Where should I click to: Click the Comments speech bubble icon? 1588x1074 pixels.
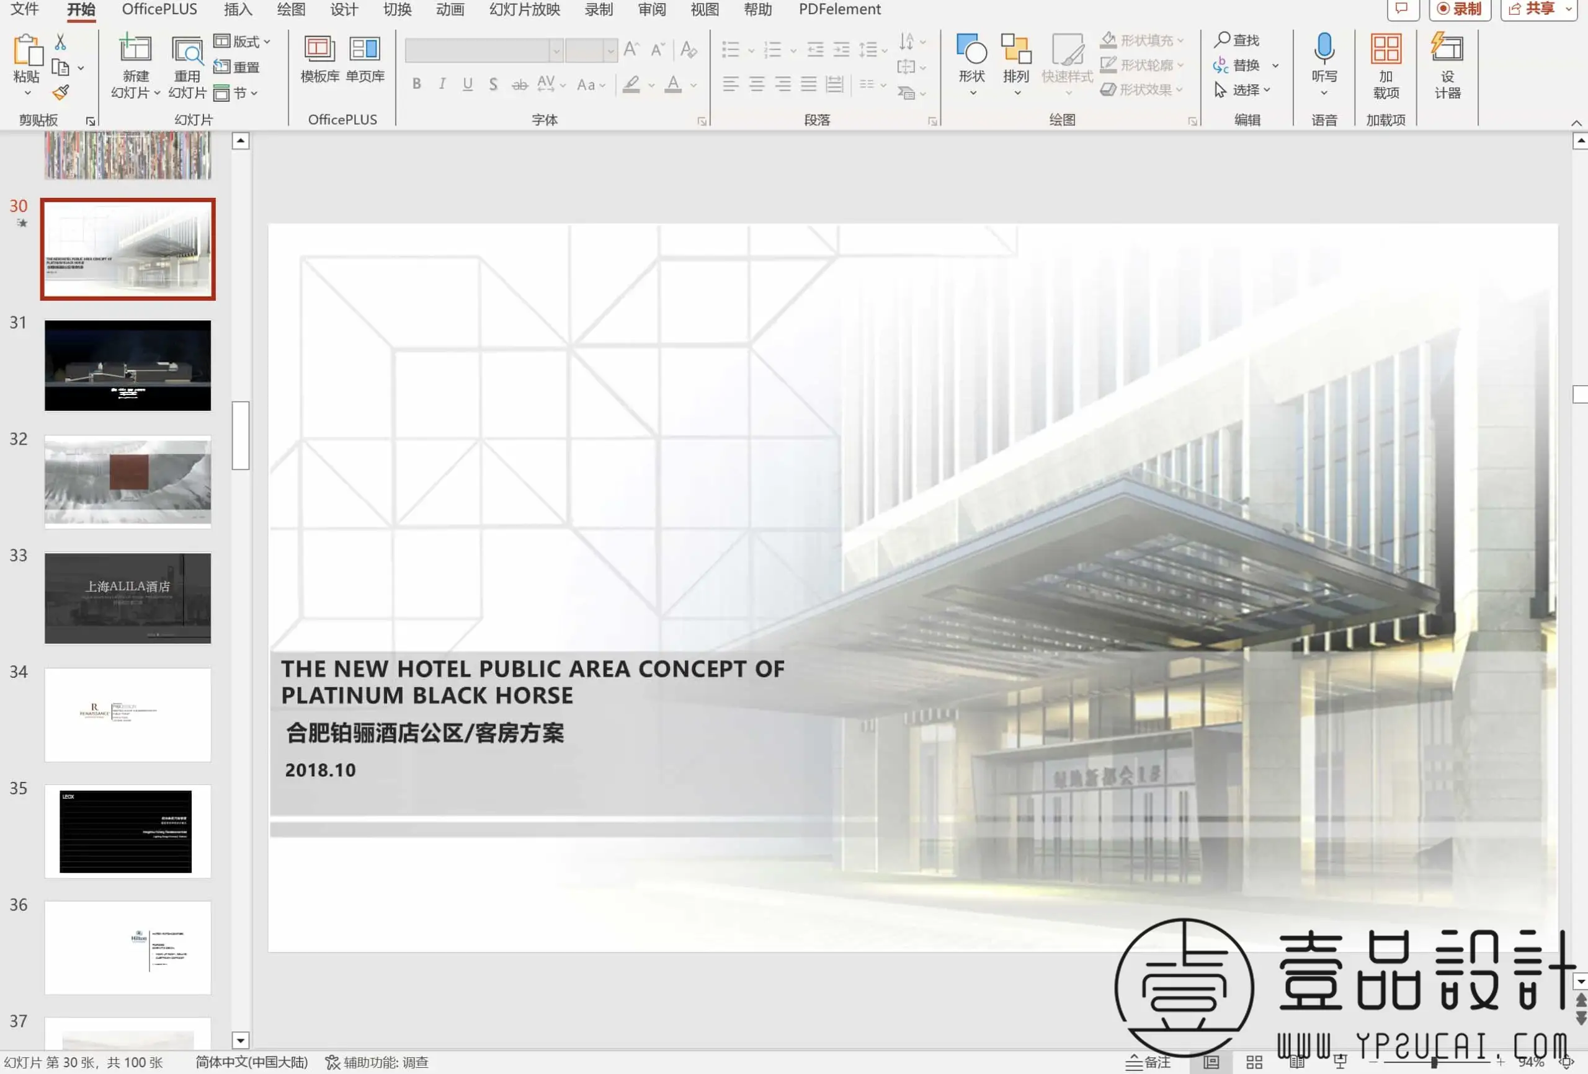coord(1402,9)
